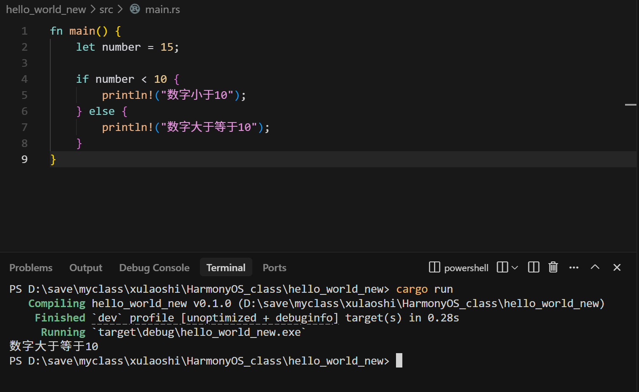639x392 pixels.
Task: Select the Terminal tab
Action: [226, 267]
